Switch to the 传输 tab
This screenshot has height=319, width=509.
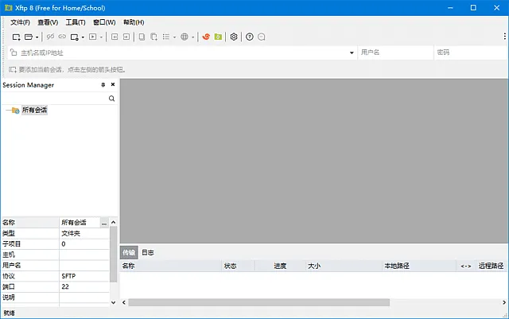tap(129, 252)
